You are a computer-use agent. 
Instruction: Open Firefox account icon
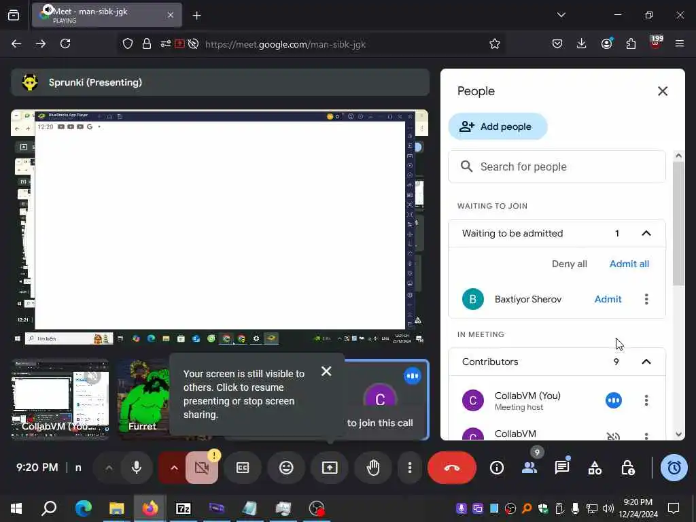[x=606, y=43]
